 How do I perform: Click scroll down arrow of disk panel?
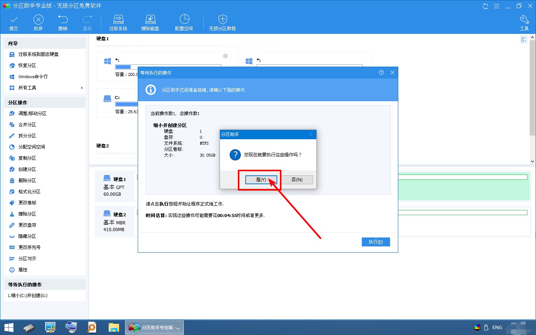coord(532,162)
